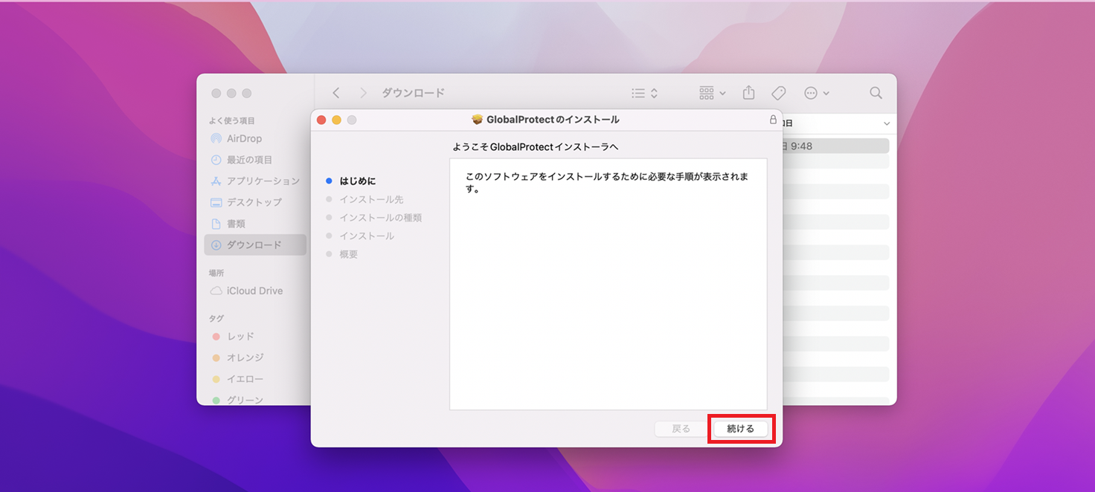Select the はじめに installer step
1095x492 pixels.
pyautogui.click(x=358, y=181)
